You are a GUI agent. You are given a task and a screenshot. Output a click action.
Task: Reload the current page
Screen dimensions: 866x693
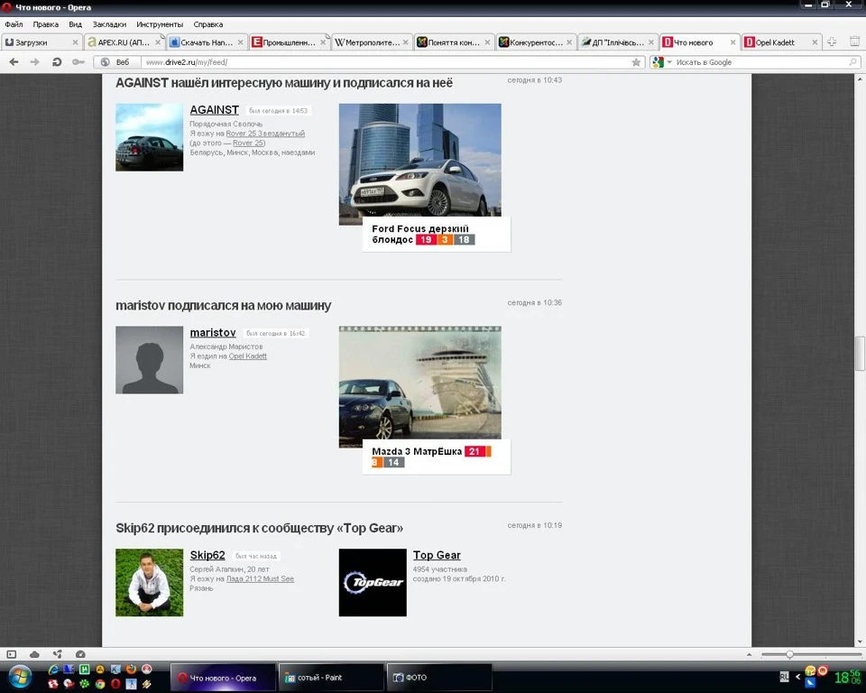pos(56,62)
